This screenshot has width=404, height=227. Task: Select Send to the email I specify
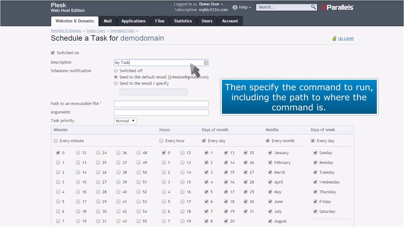click(x=116, y=83)
